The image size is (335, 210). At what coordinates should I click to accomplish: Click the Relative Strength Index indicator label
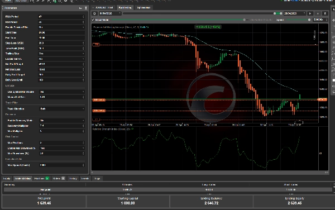[112, 129]
